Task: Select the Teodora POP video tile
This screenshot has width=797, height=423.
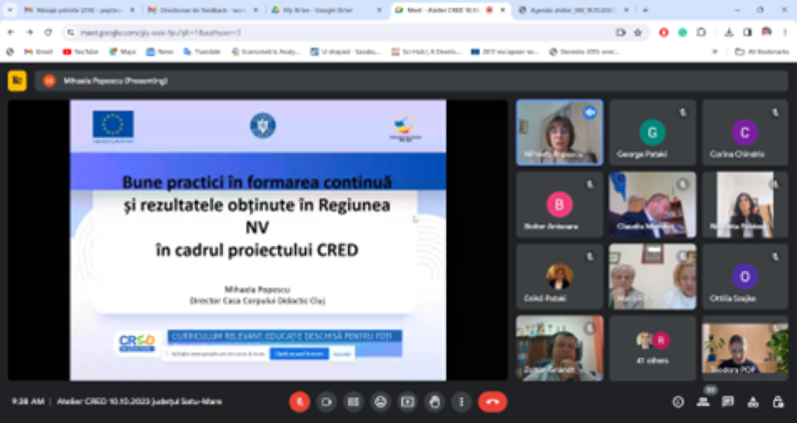Action: pyautogui.click(x=745, y=348)
